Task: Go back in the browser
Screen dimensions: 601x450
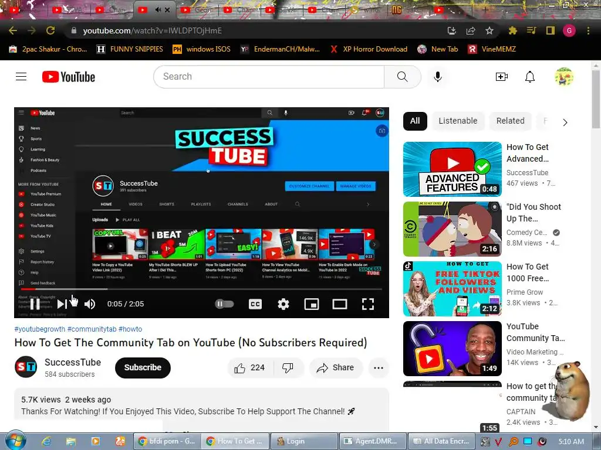Action: click(13, 30)
